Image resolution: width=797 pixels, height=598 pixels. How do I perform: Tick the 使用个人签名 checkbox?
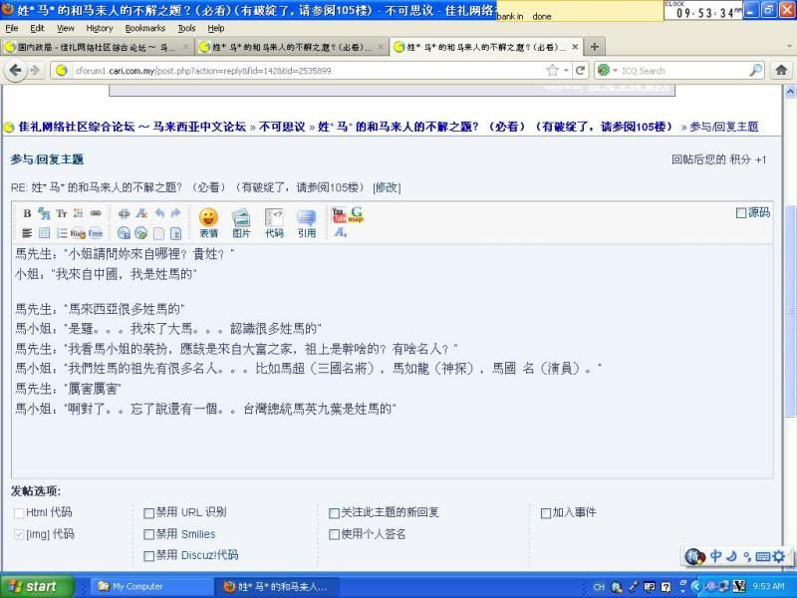pyautogui.click(x=335, y=534)
